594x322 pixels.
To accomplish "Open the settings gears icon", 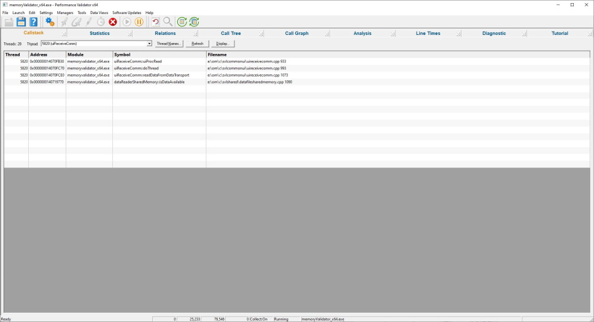I will tap(50, 22).
